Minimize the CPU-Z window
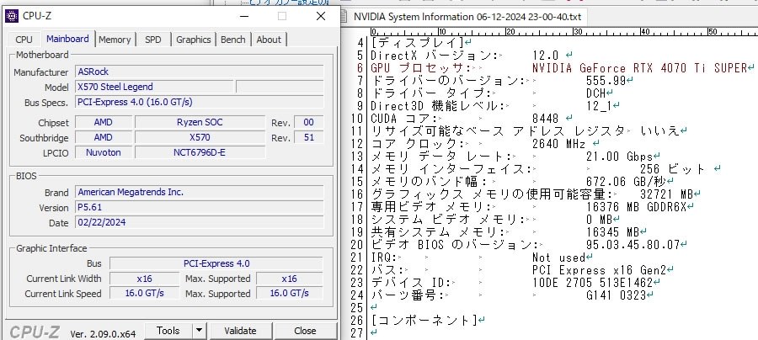 (243, 17)
